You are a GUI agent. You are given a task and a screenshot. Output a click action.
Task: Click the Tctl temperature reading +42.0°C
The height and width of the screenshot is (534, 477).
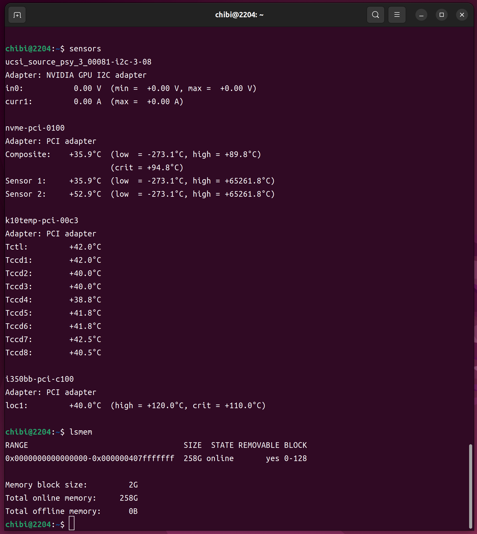pyautogui.click(x=85, y=247)
